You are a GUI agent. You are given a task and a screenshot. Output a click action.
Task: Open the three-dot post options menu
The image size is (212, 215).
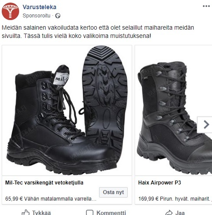click(x=206, y=6)
